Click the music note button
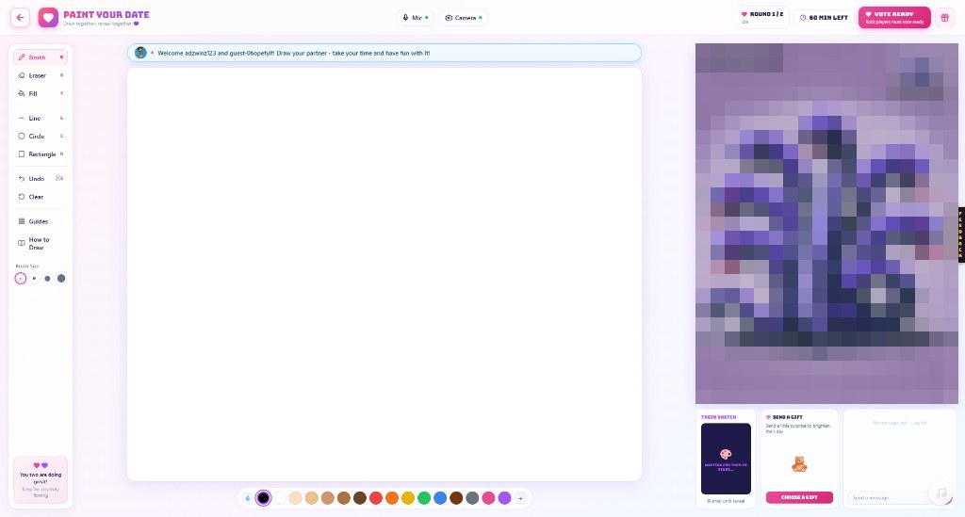Screen dimensions: 965x517 941,493
